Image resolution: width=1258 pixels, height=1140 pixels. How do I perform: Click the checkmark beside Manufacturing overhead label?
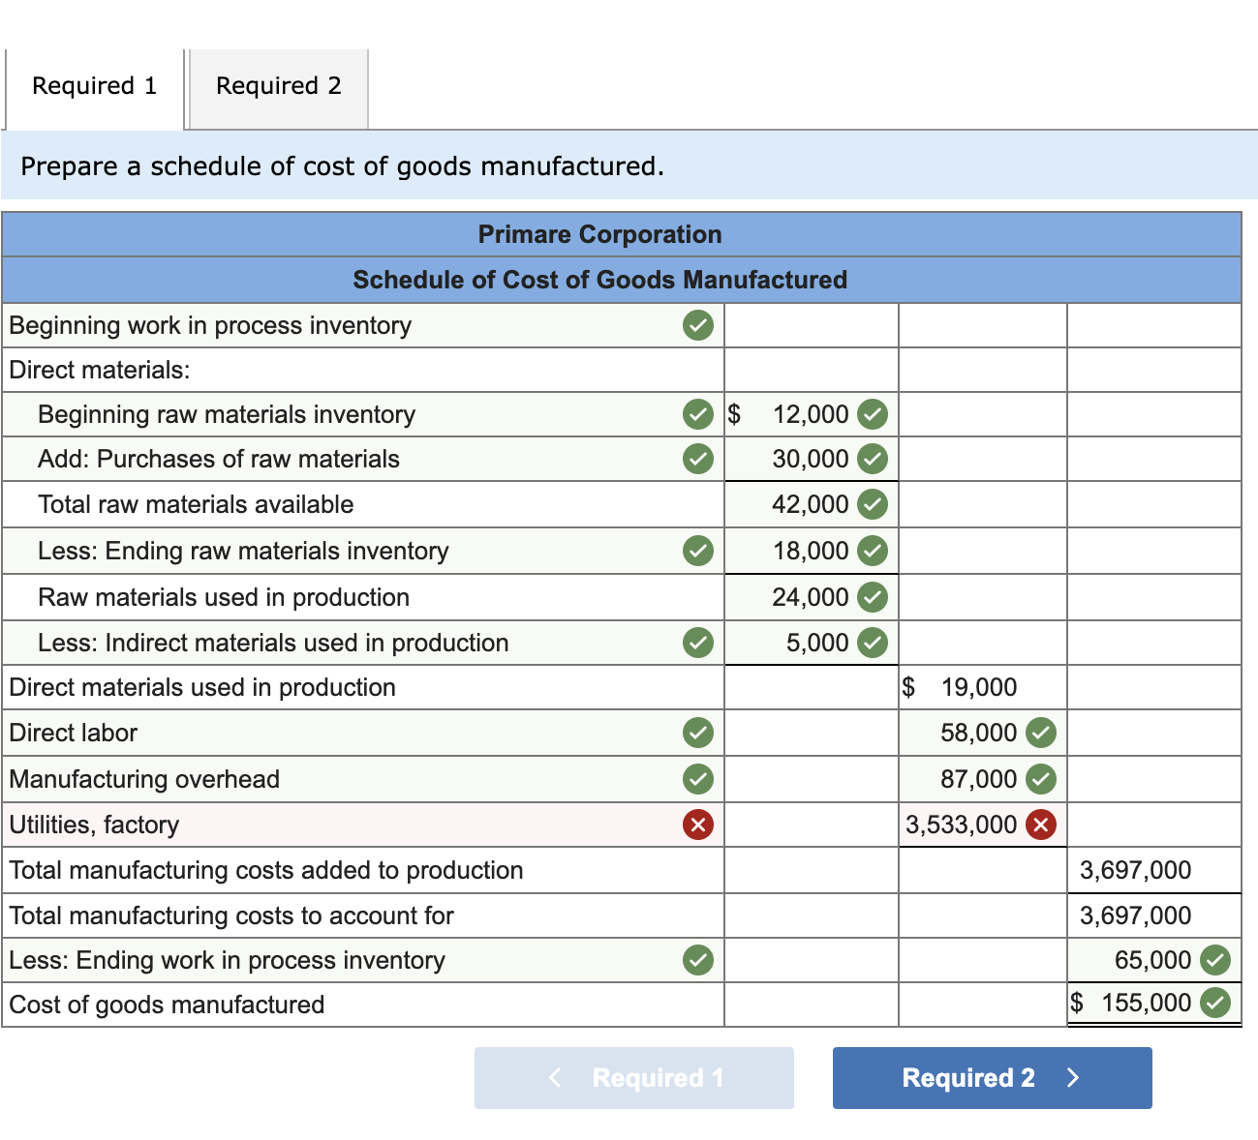pyautogui.click(x=698, y=779)
